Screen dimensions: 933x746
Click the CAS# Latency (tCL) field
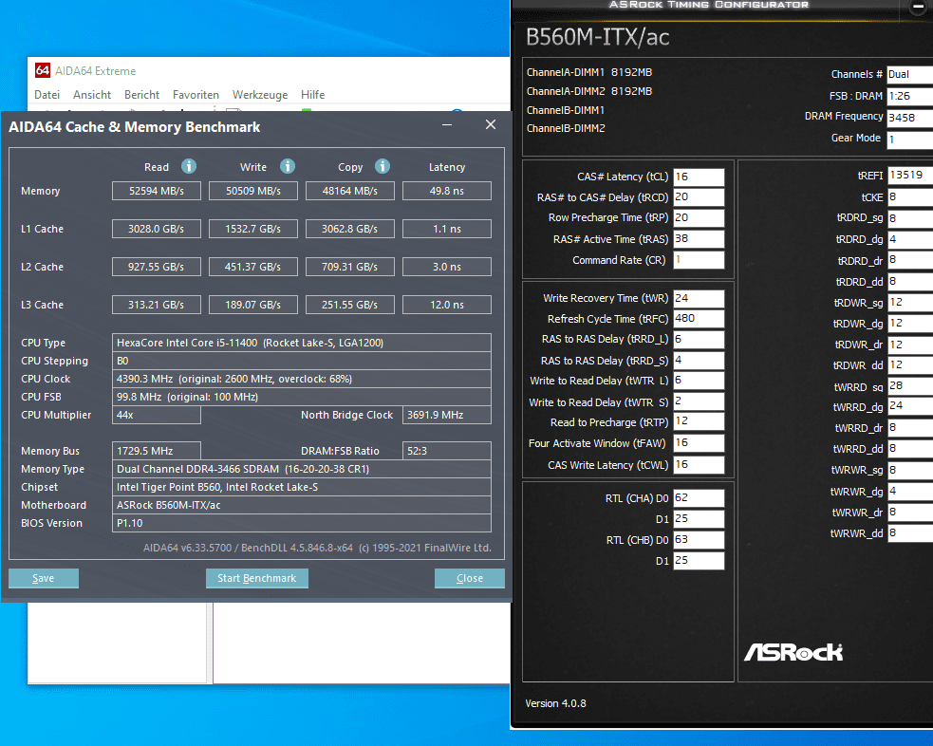[700, 177]
